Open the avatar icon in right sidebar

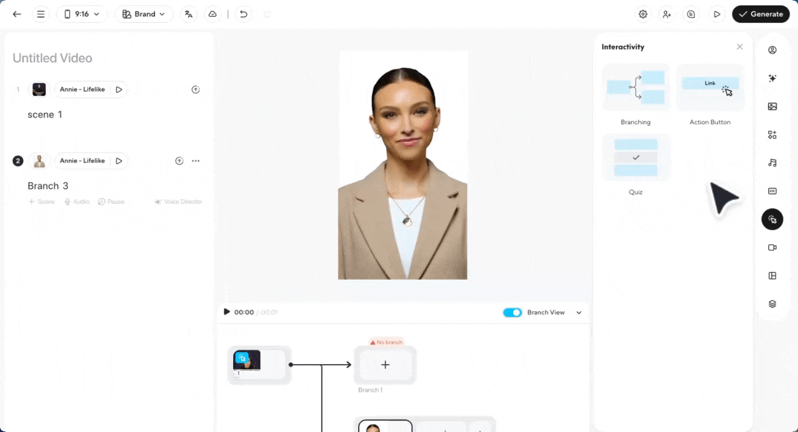pyautogui.click(x=772, y=50)
